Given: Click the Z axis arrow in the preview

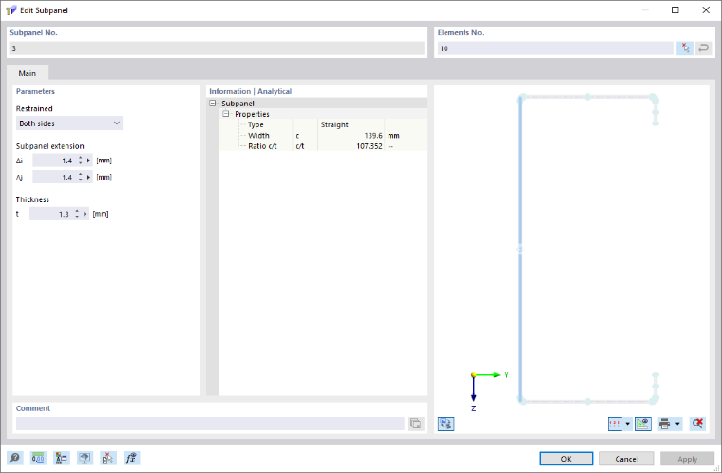Looking at the screenshot, I should [473, 389].
